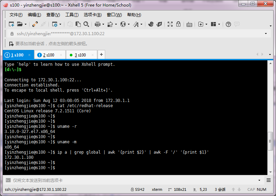The height and width of the screenshot is (196, 276).
Task: Expand the file transfer dropdown arrow
Action: [116, 24]
